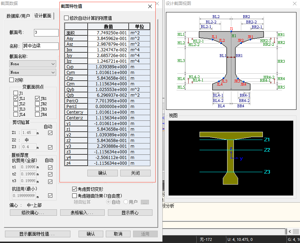The image size is (300, 243).
Task: Select the 设计截面 tab
Action: pyautogui.click(x=43, y=16)
